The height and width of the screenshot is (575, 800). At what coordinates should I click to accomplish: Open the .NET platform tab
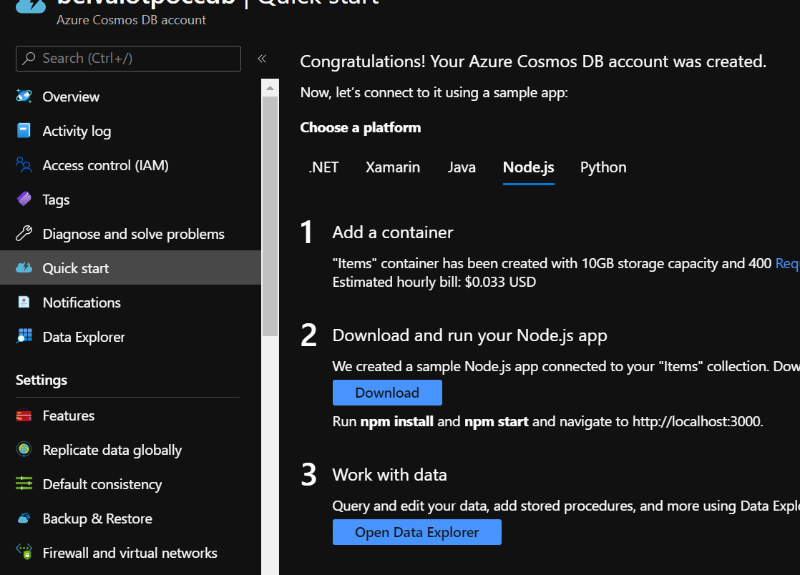323,167
